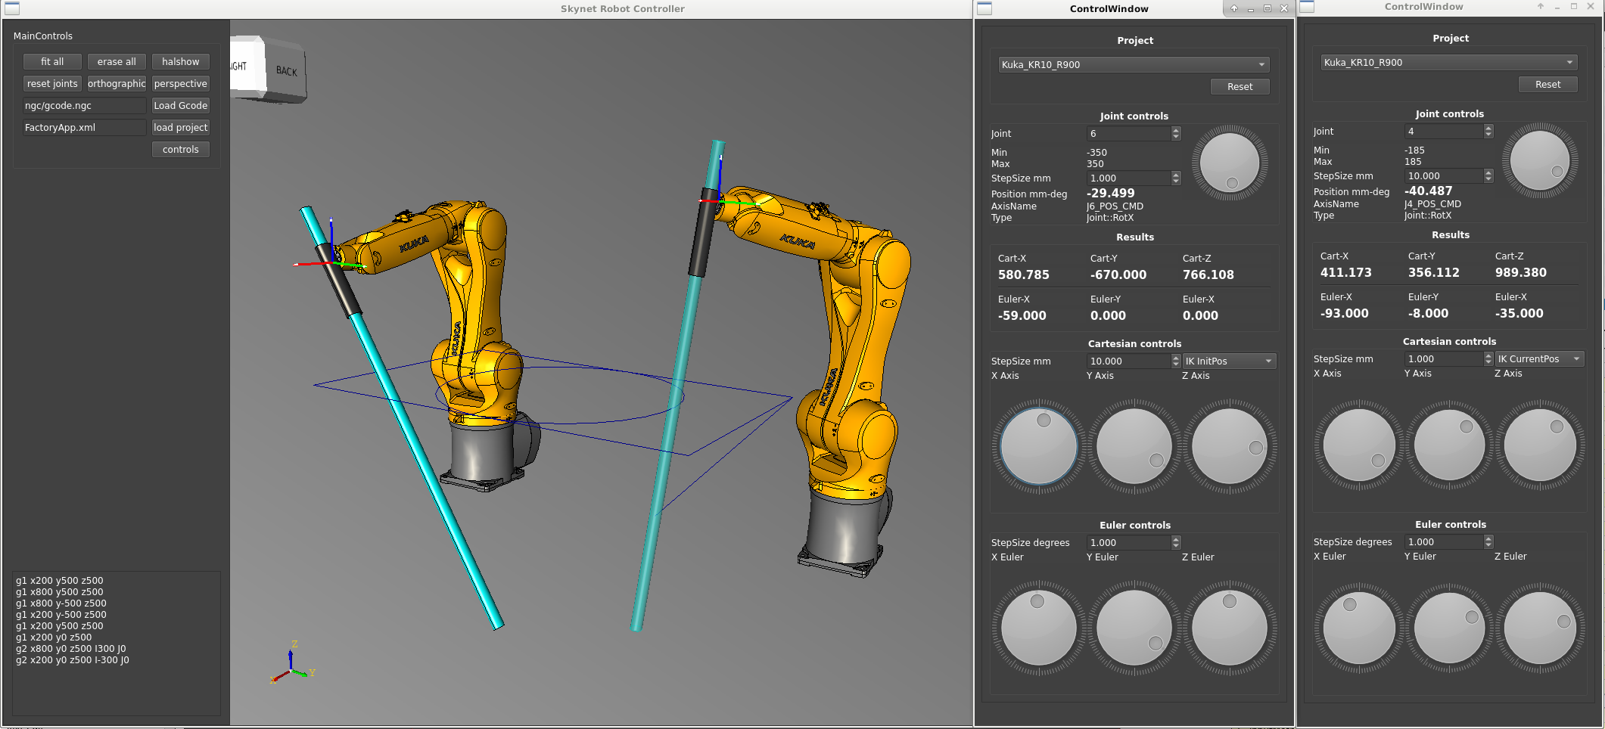Click 'reset joints' button
The width and height of the screenshot is (1605, 729).
(52, 84)
